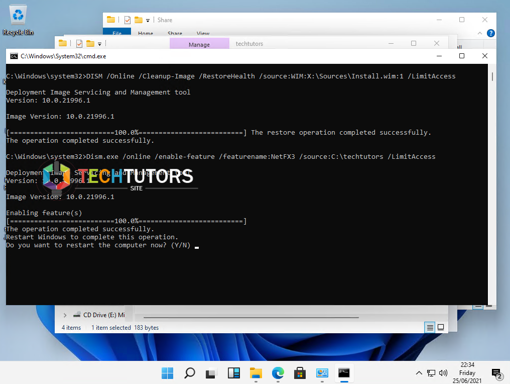Minimize the rear Share Explorer window
This screenshot has height=384, width=510.
439,20
